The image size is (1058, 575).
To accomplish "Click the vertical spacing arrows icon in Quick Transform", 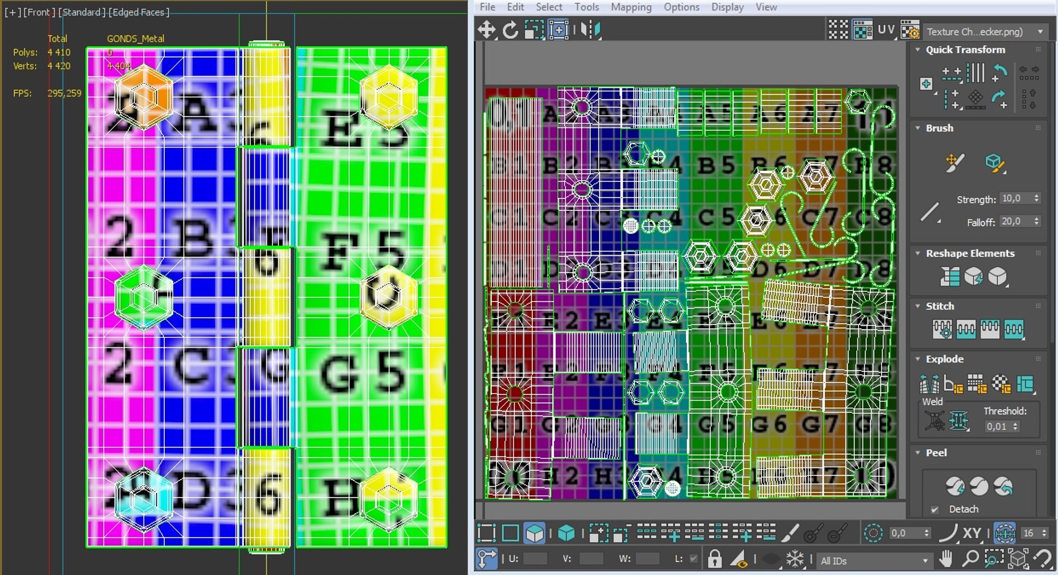I will pyautogui.click(x=1029, y=99).
